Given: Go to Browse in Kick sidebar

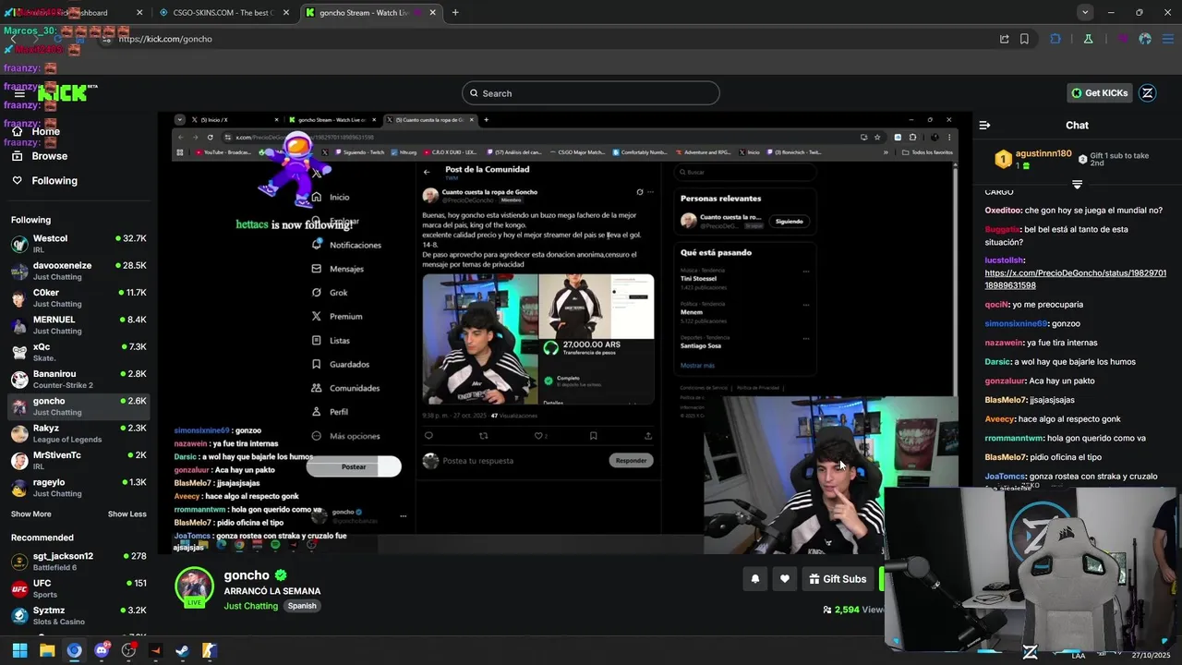Looking at the screenshot, I should pyautogui.click(x=50, y=156).
